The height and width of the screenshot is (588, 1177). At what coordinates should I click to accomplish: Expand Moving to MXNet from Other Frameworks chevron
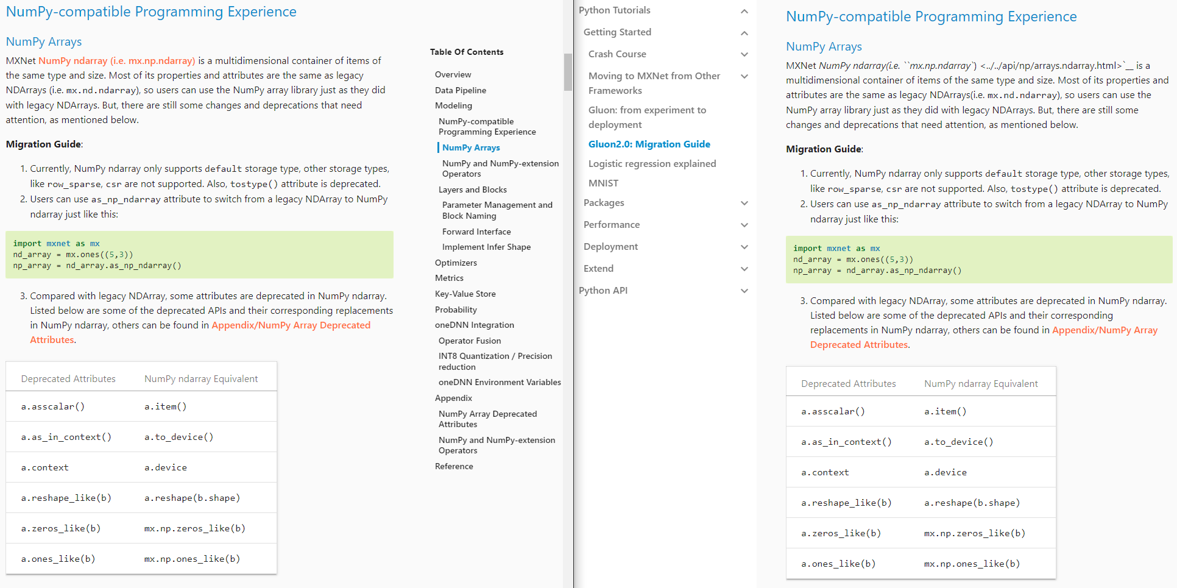[x=744, y=77]
